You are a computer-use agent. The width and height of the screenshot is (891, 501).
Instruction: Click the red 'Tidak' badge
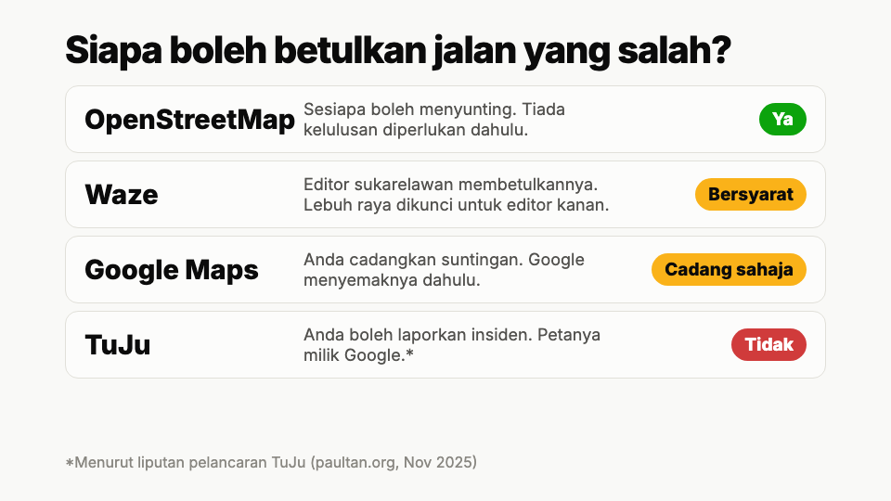click(768, 344)
